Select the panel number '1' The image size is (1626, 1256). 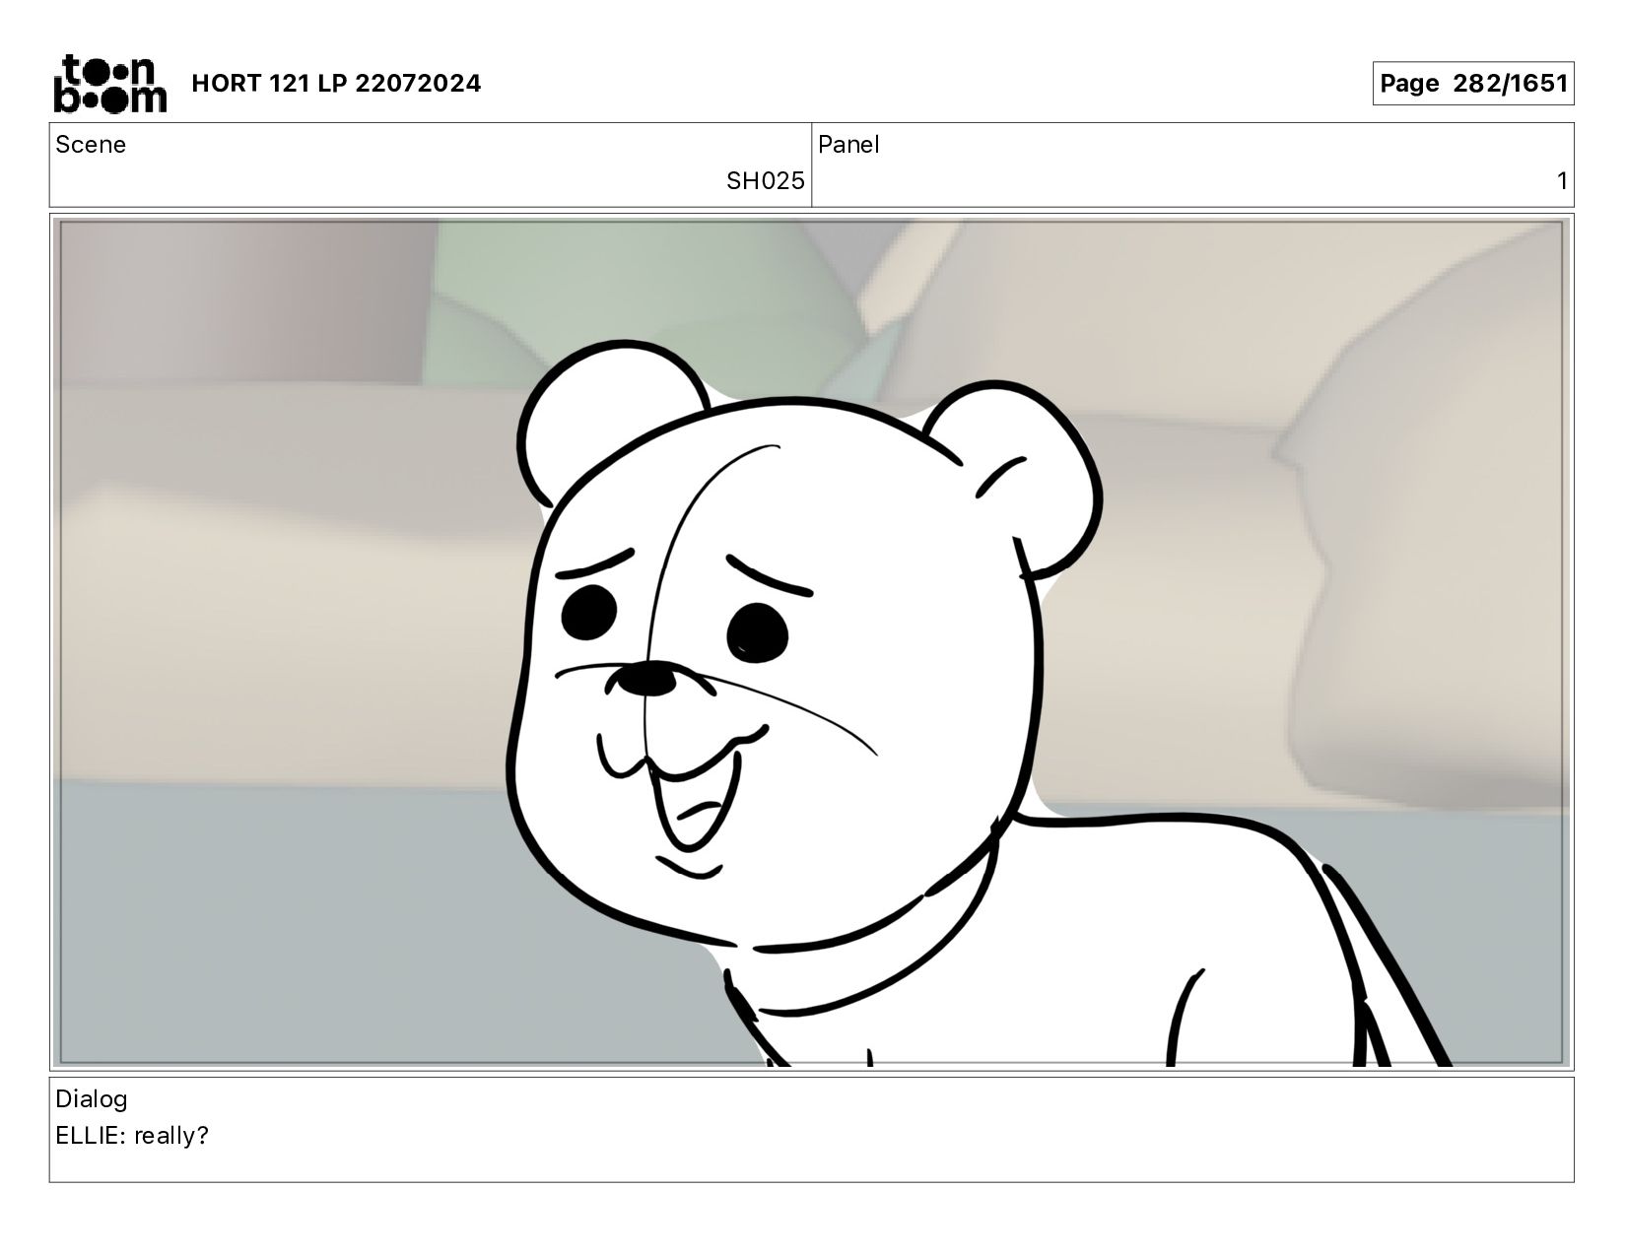click(1562, 181)
